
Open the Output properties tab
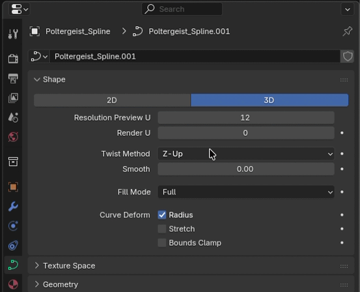click(13, 78)
